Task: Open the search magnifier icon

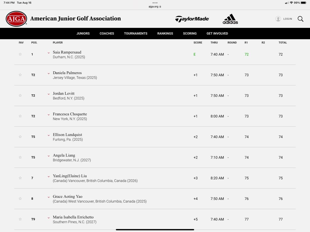Action: (300, 19)
